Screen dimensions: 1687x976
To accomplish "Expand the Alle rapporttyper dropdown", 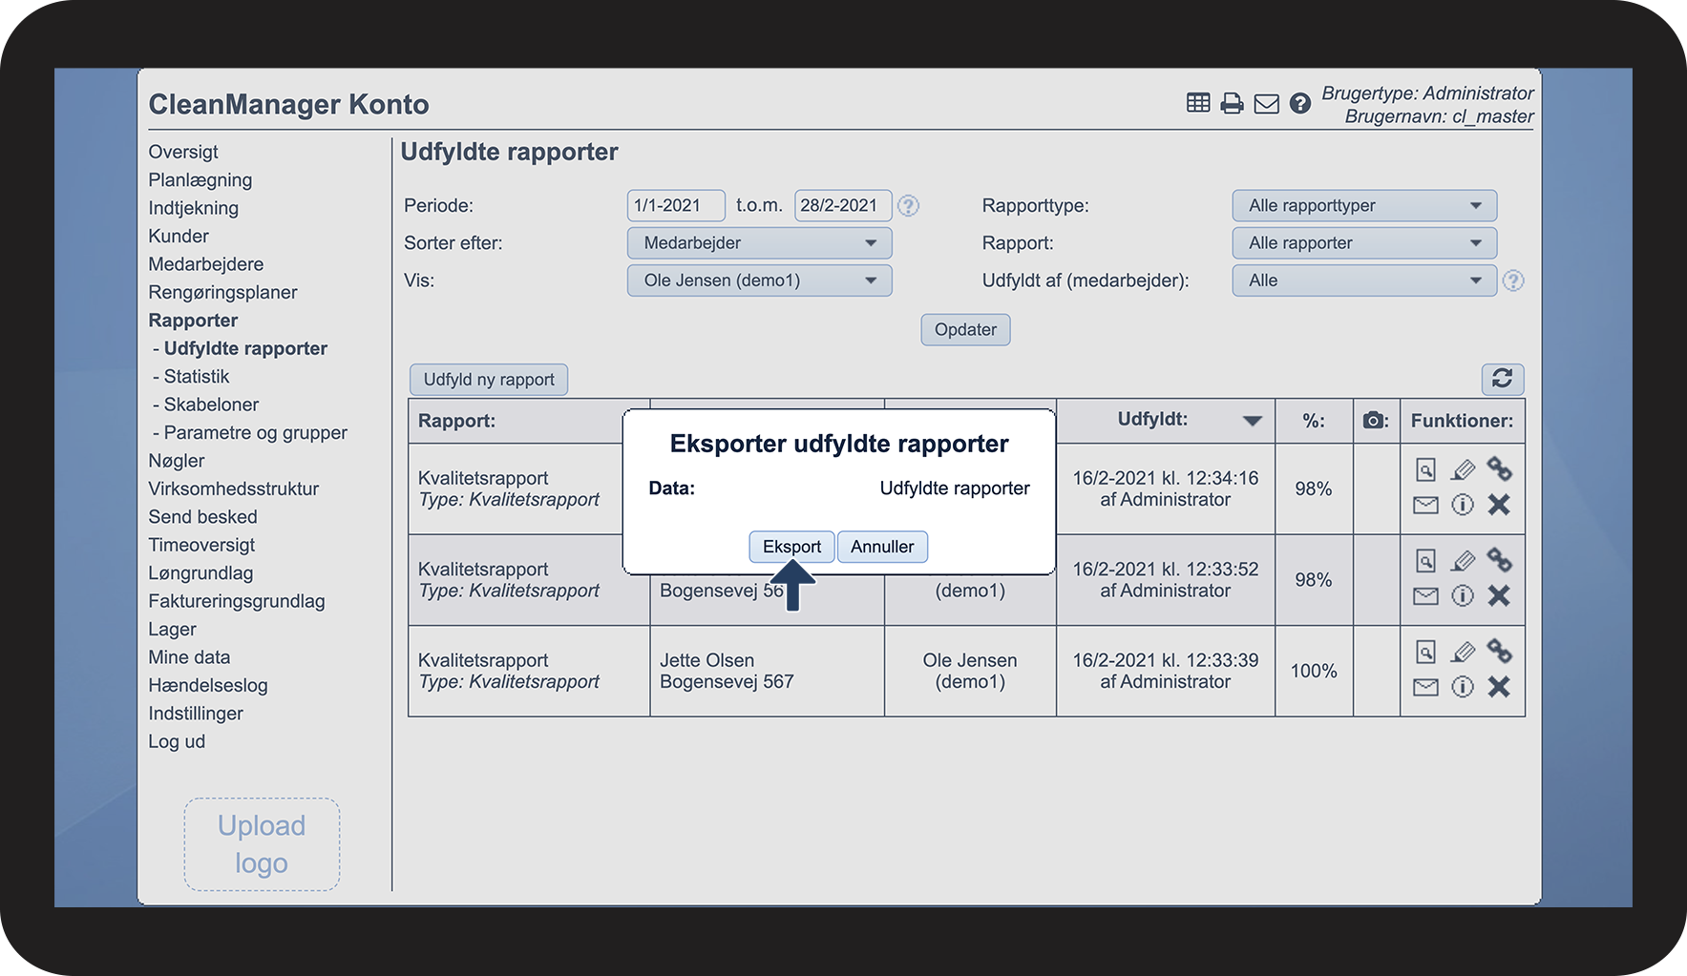I will [x=1363, y=206].
